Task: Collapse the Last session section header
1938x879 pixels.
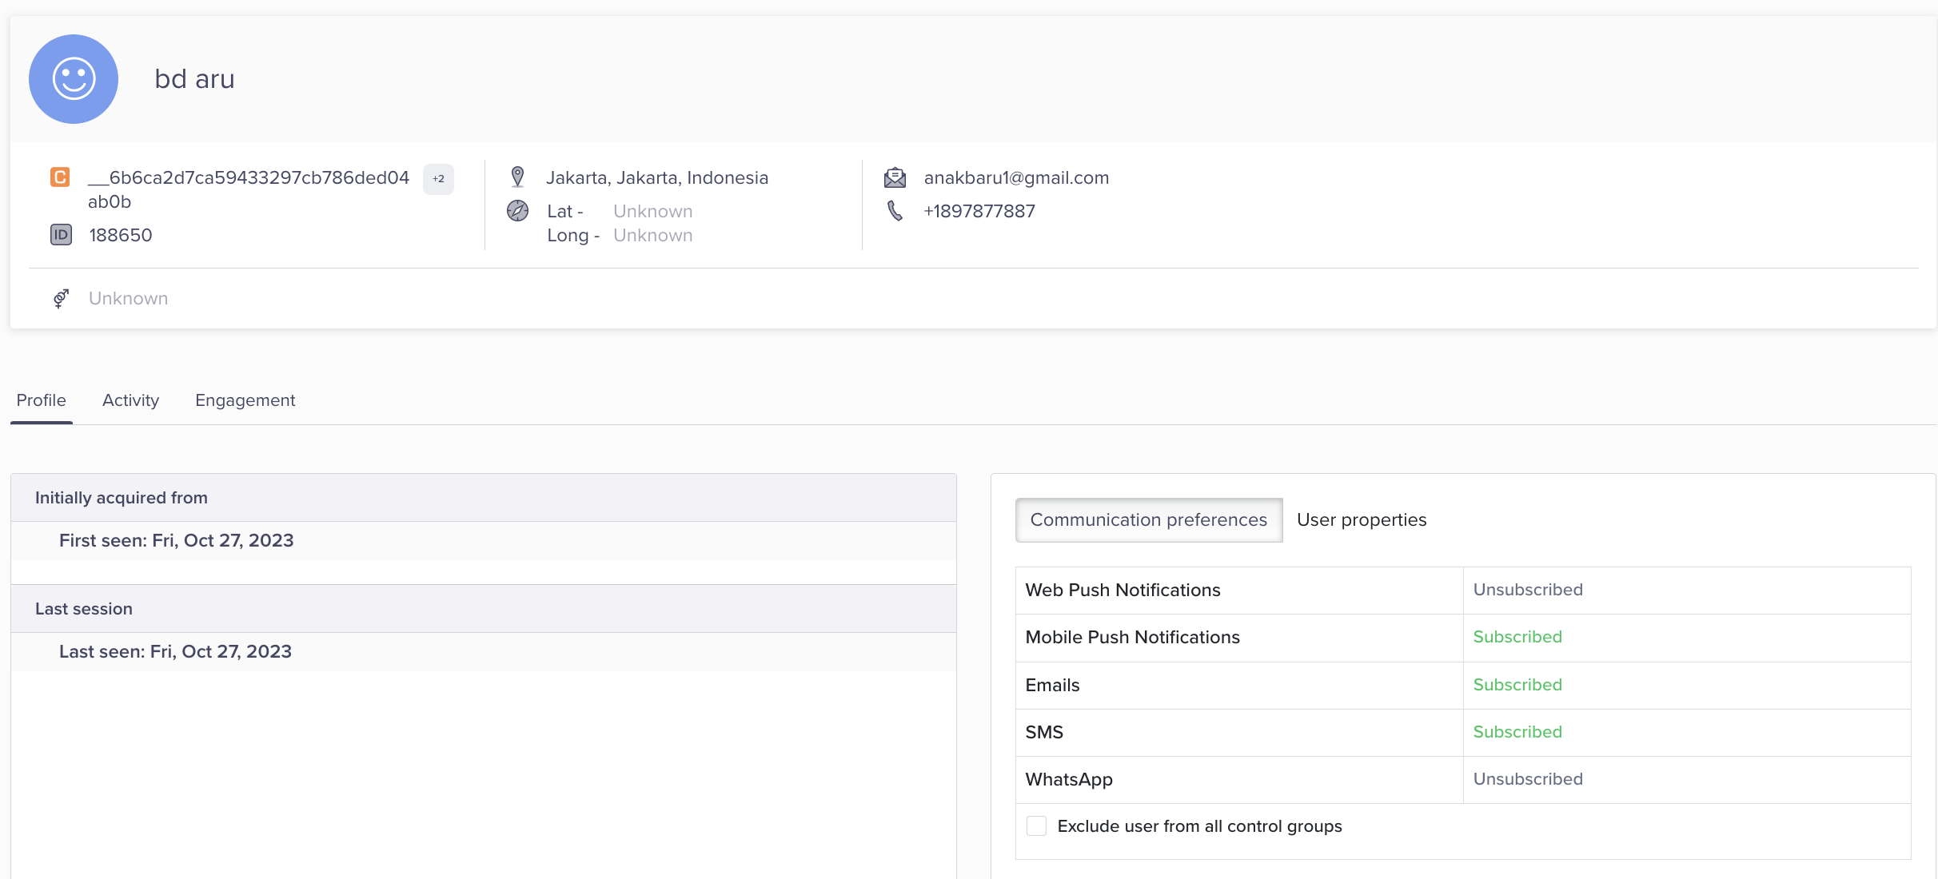Action: point(483,609)
